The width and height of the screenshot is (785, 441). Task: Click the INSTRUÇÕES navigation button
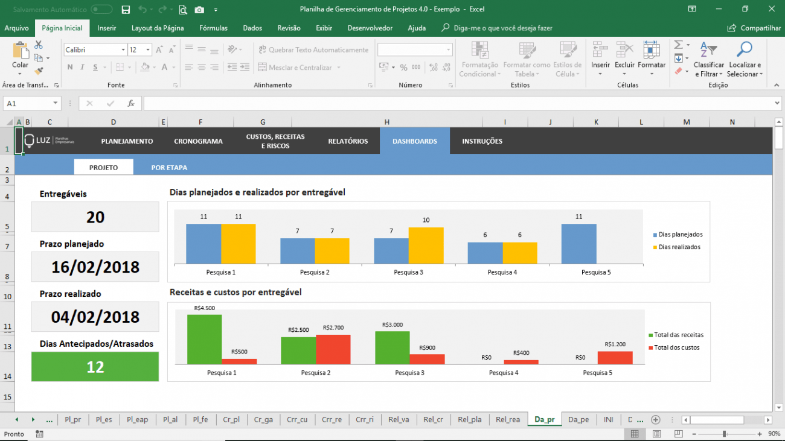[482, 141]
